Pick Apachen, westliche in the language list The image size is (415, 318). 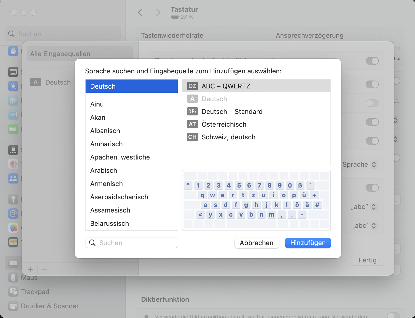click(x=132, y=157)
